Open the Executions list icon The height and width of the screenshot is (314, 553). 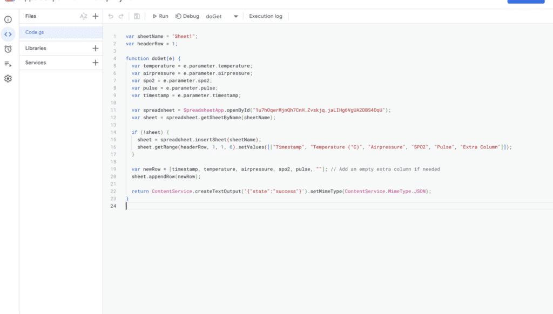coord(8,64)
